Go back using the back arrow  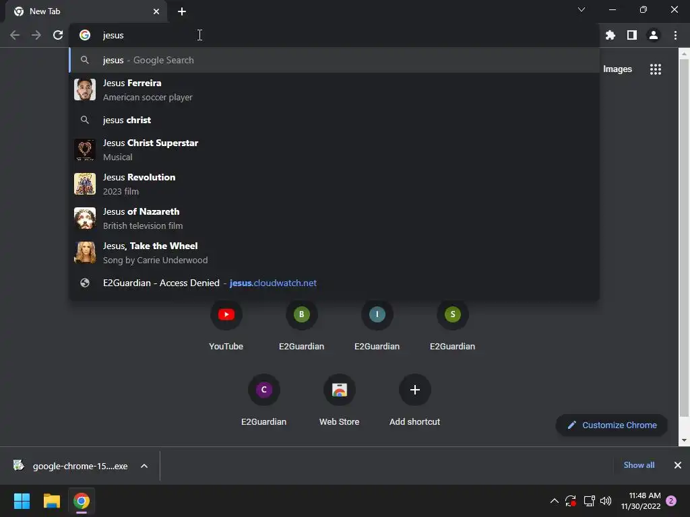coord(15,35)
